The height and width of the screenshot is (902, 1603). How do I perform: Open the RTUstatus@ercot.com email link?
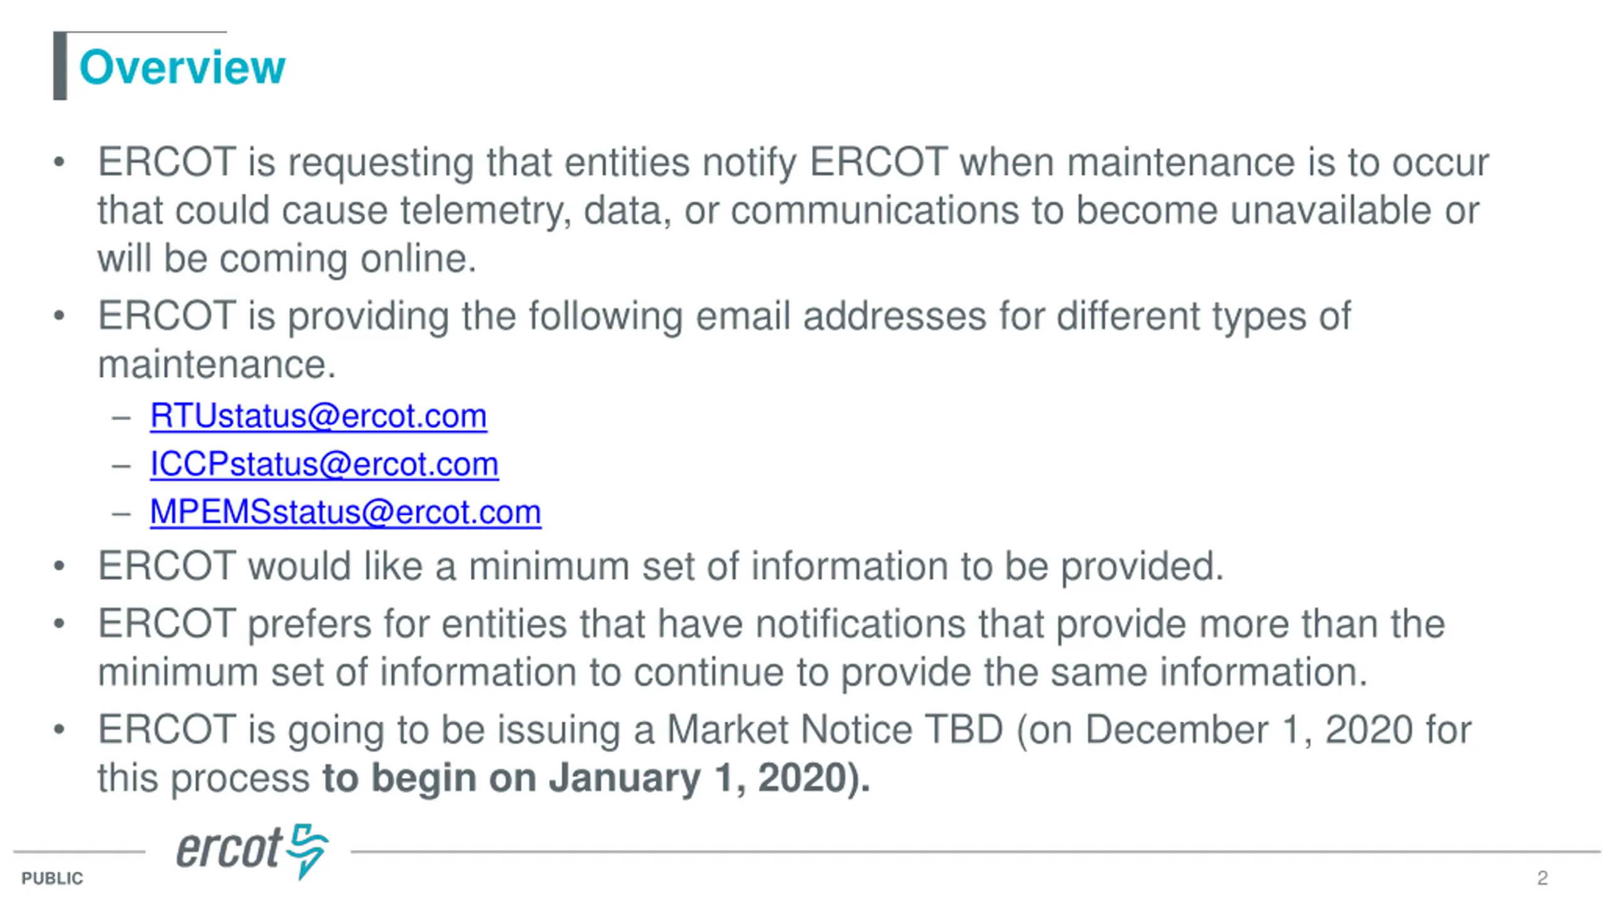tap(318, 416)
